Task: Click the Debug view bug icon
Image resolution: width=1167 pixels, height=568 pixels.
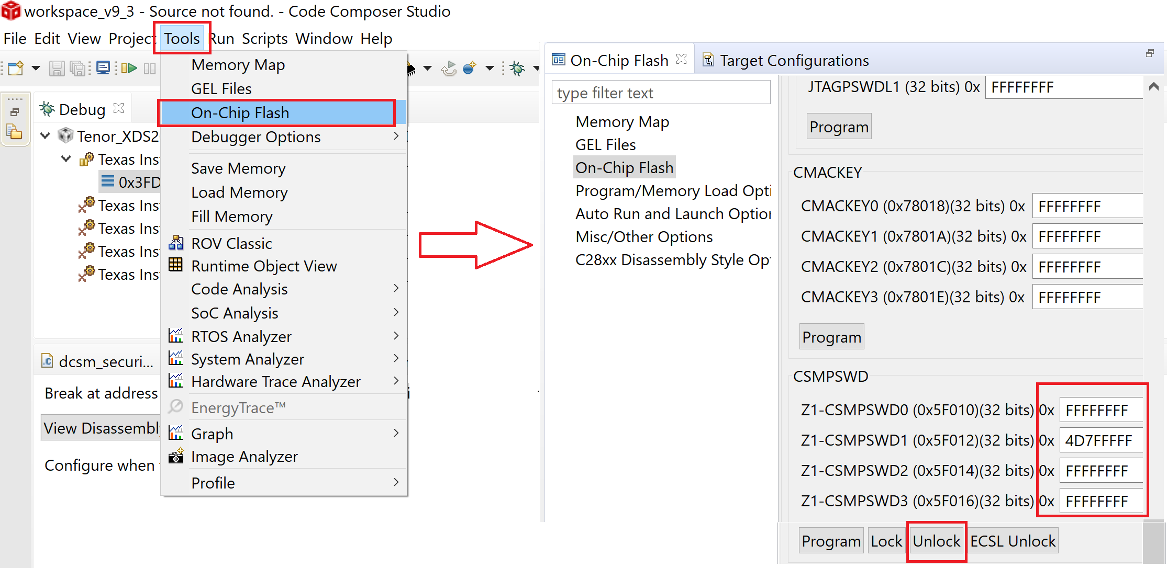Action: (47, 109)
